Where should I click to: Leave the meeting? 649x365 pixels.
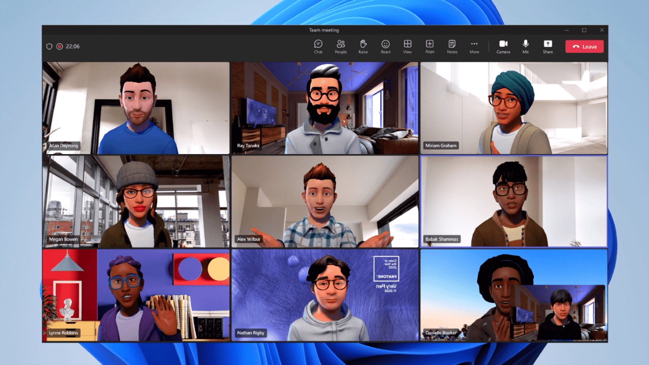(x=584, y=46)
